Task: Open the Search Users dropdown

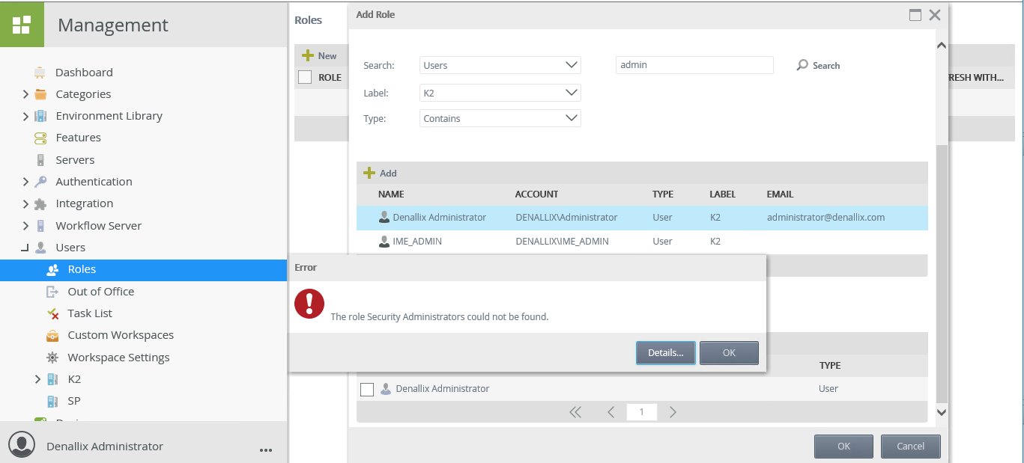Action: click(x=500, y=65)
